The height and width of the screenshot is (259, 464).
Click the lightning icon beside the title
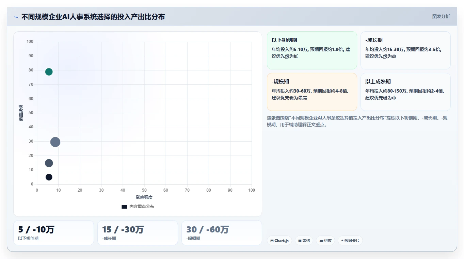coord(16,17)
